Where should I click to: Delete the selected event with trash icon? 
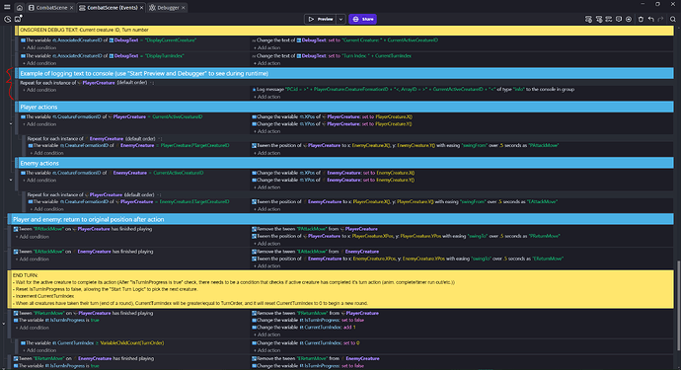[x=641, y=19]
